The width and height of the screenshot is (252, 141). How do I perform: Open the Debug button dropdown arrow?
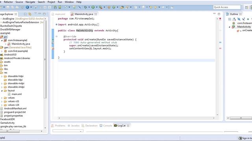tap(89, 7)
